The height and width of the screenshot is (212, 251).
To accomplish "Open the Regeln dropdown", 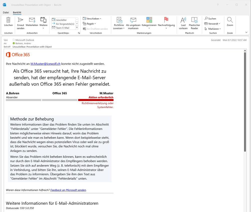I will (89, 24).
